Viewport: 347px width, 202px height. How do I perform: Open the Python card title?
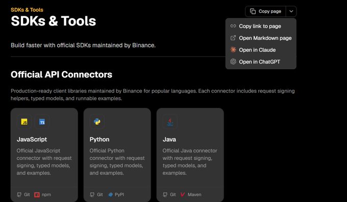[x=100, y=139]
